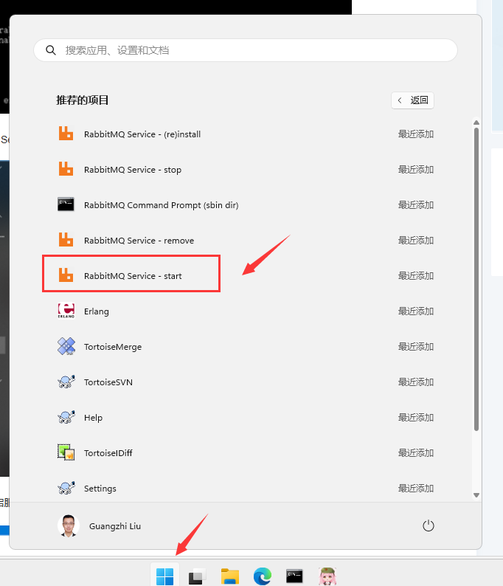The height and width of the screenshot is (586, 503).
Task: Launch Microsoft Edge from the taskbar
Action: tap(263, 576)
